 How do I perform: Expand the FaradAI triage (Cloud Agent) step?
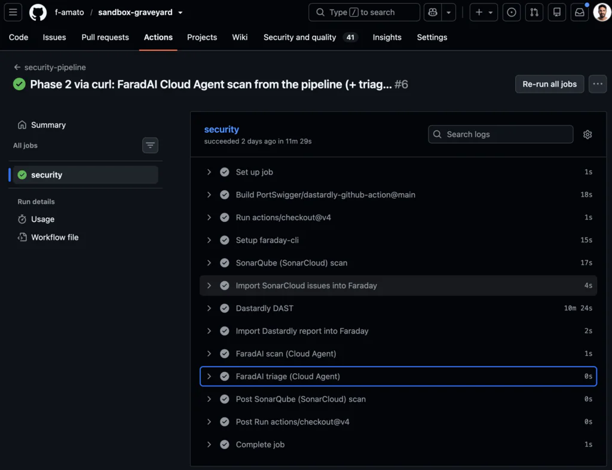pos(398,376)
